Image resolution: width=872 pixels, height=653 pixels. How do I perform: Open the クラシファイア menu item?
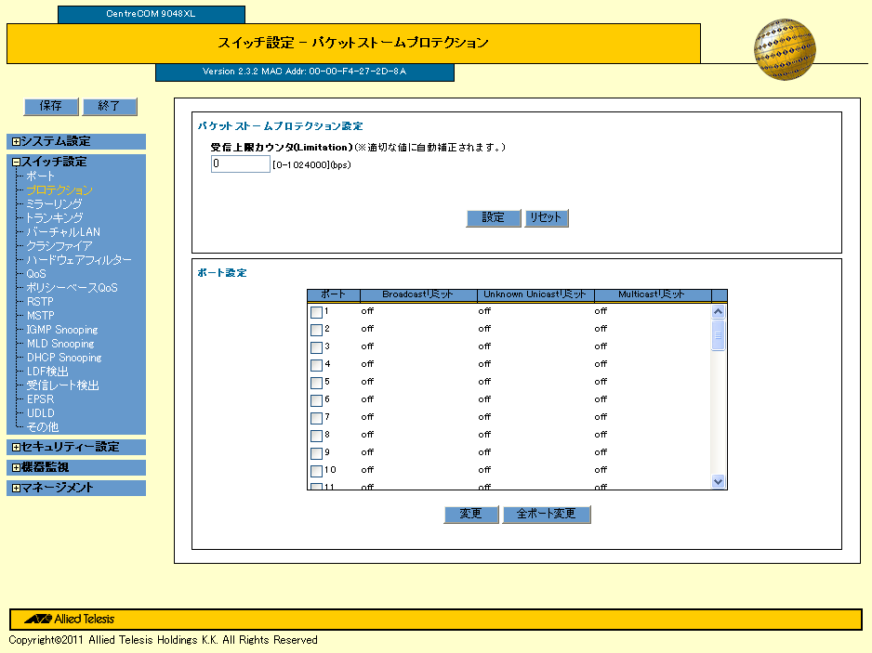(59, 245)
